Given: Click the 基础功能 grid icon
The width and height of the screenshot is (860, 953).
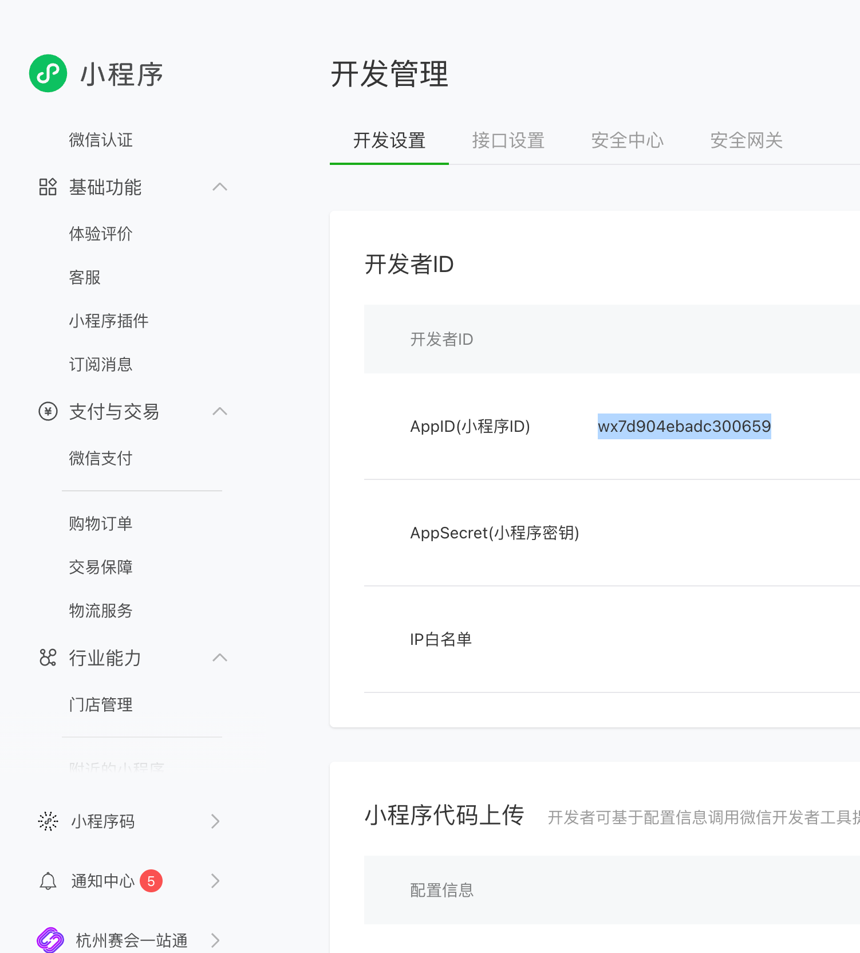Looking at the screenshot, I should click(x=48, y=187).
